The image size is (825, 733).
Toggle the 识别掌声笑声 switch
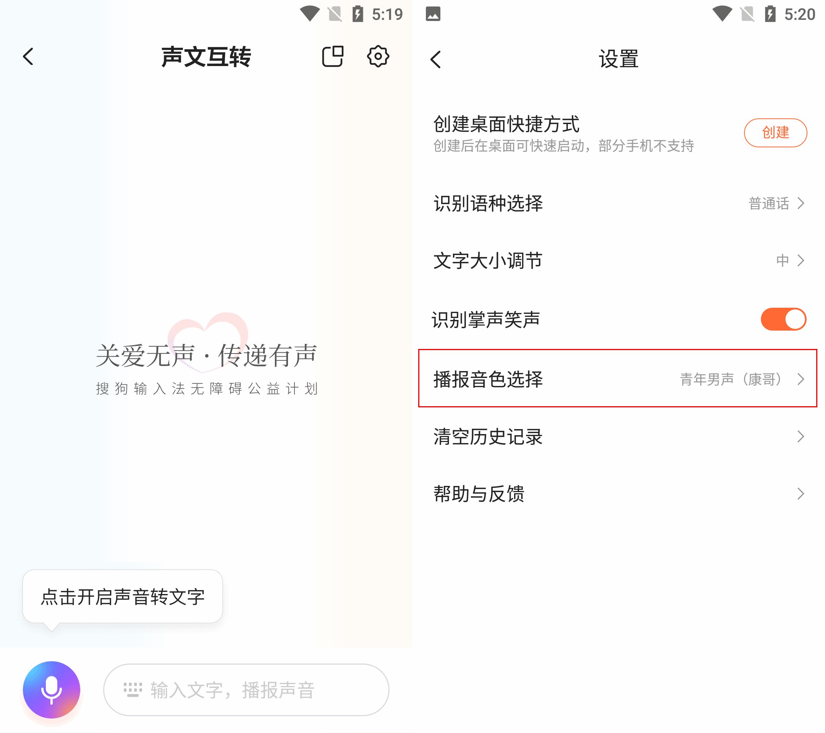[x=783, y=319]
